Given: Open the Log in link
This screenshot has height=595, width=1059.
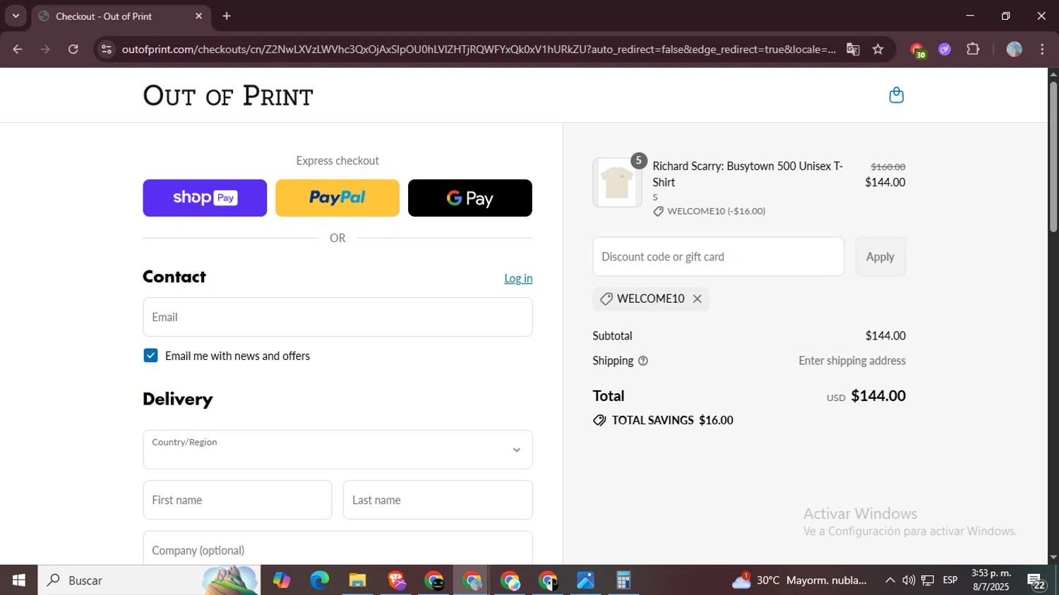Looking at the screenshot, I should tap(518, 278).
